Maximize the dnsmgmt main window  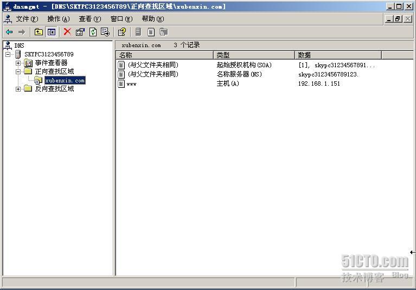point(399,7)
